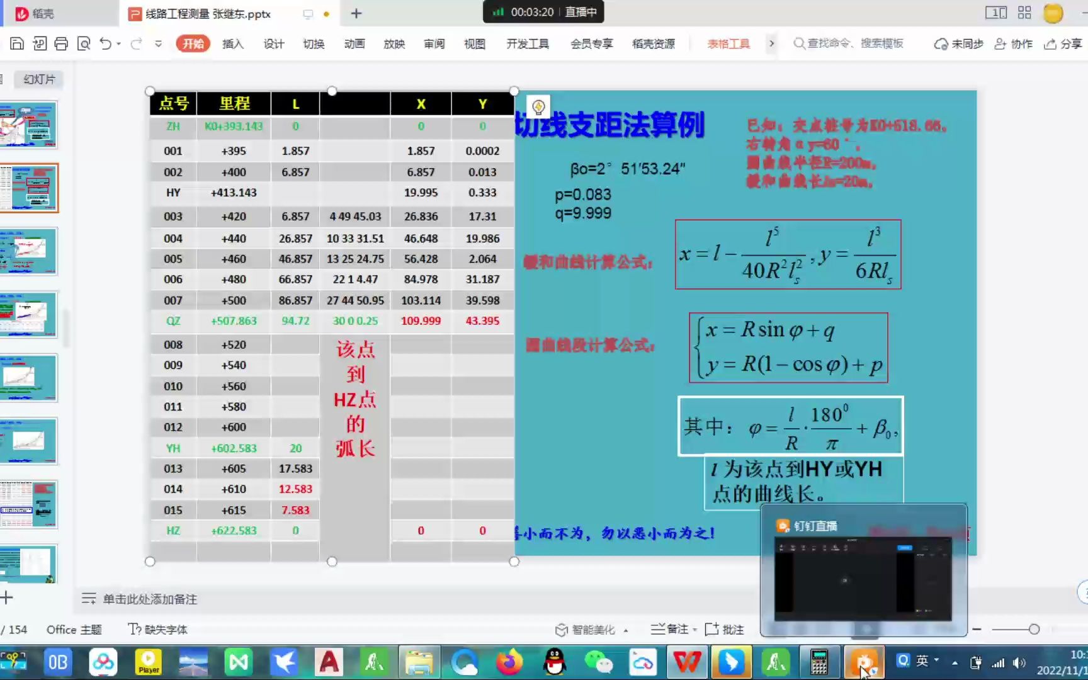Select the 线路工程测量 张继东.pptx document tab
This screenshot has height=680, width=1088.
point(208,14)
